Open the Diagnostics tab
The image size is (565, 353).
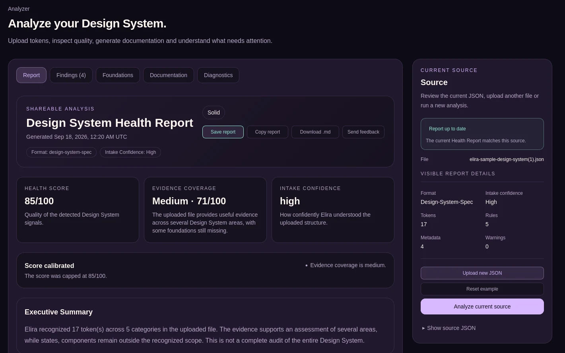point(218,75)
